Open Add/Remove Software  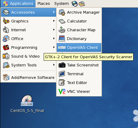click(29, 78)
